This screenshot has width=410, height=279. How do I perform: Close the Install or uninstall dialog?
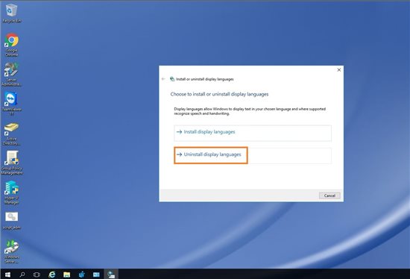pyautogui.click(x=339, y=70)
